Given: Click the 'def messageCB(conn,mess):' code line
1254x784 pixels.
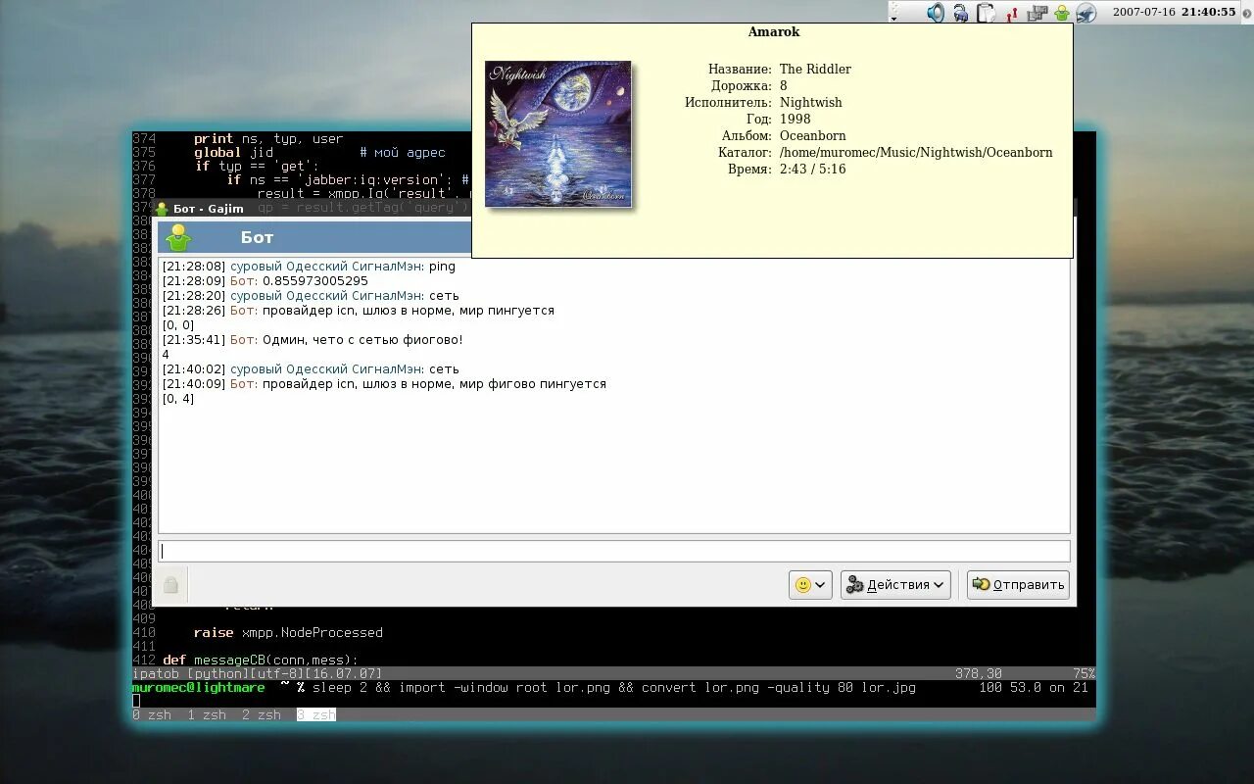Looking at the screenshot, I should [261, 661].
